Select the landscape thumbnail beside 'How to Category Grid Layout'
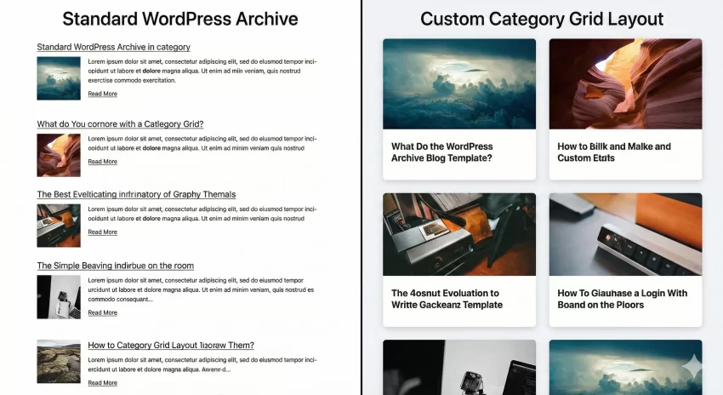723x395 pixels. point(59,362)
